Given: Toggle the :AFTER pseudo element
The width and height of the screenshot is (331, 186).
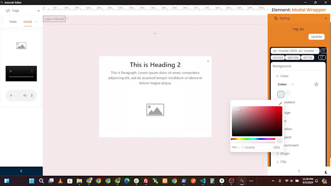Looking at the screenshot, I should pyautogui.click(x=308, y=57).
